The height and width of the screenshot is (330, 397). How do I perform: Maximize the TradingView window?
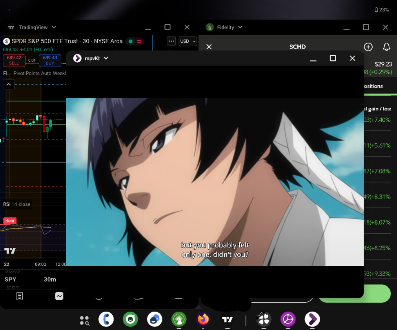pyautogui.click(x=168, y=27)
